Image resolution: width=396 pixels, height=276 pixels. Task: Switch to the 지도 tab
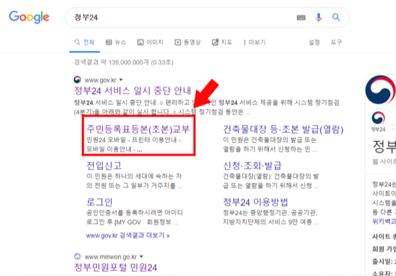(222, 43)
